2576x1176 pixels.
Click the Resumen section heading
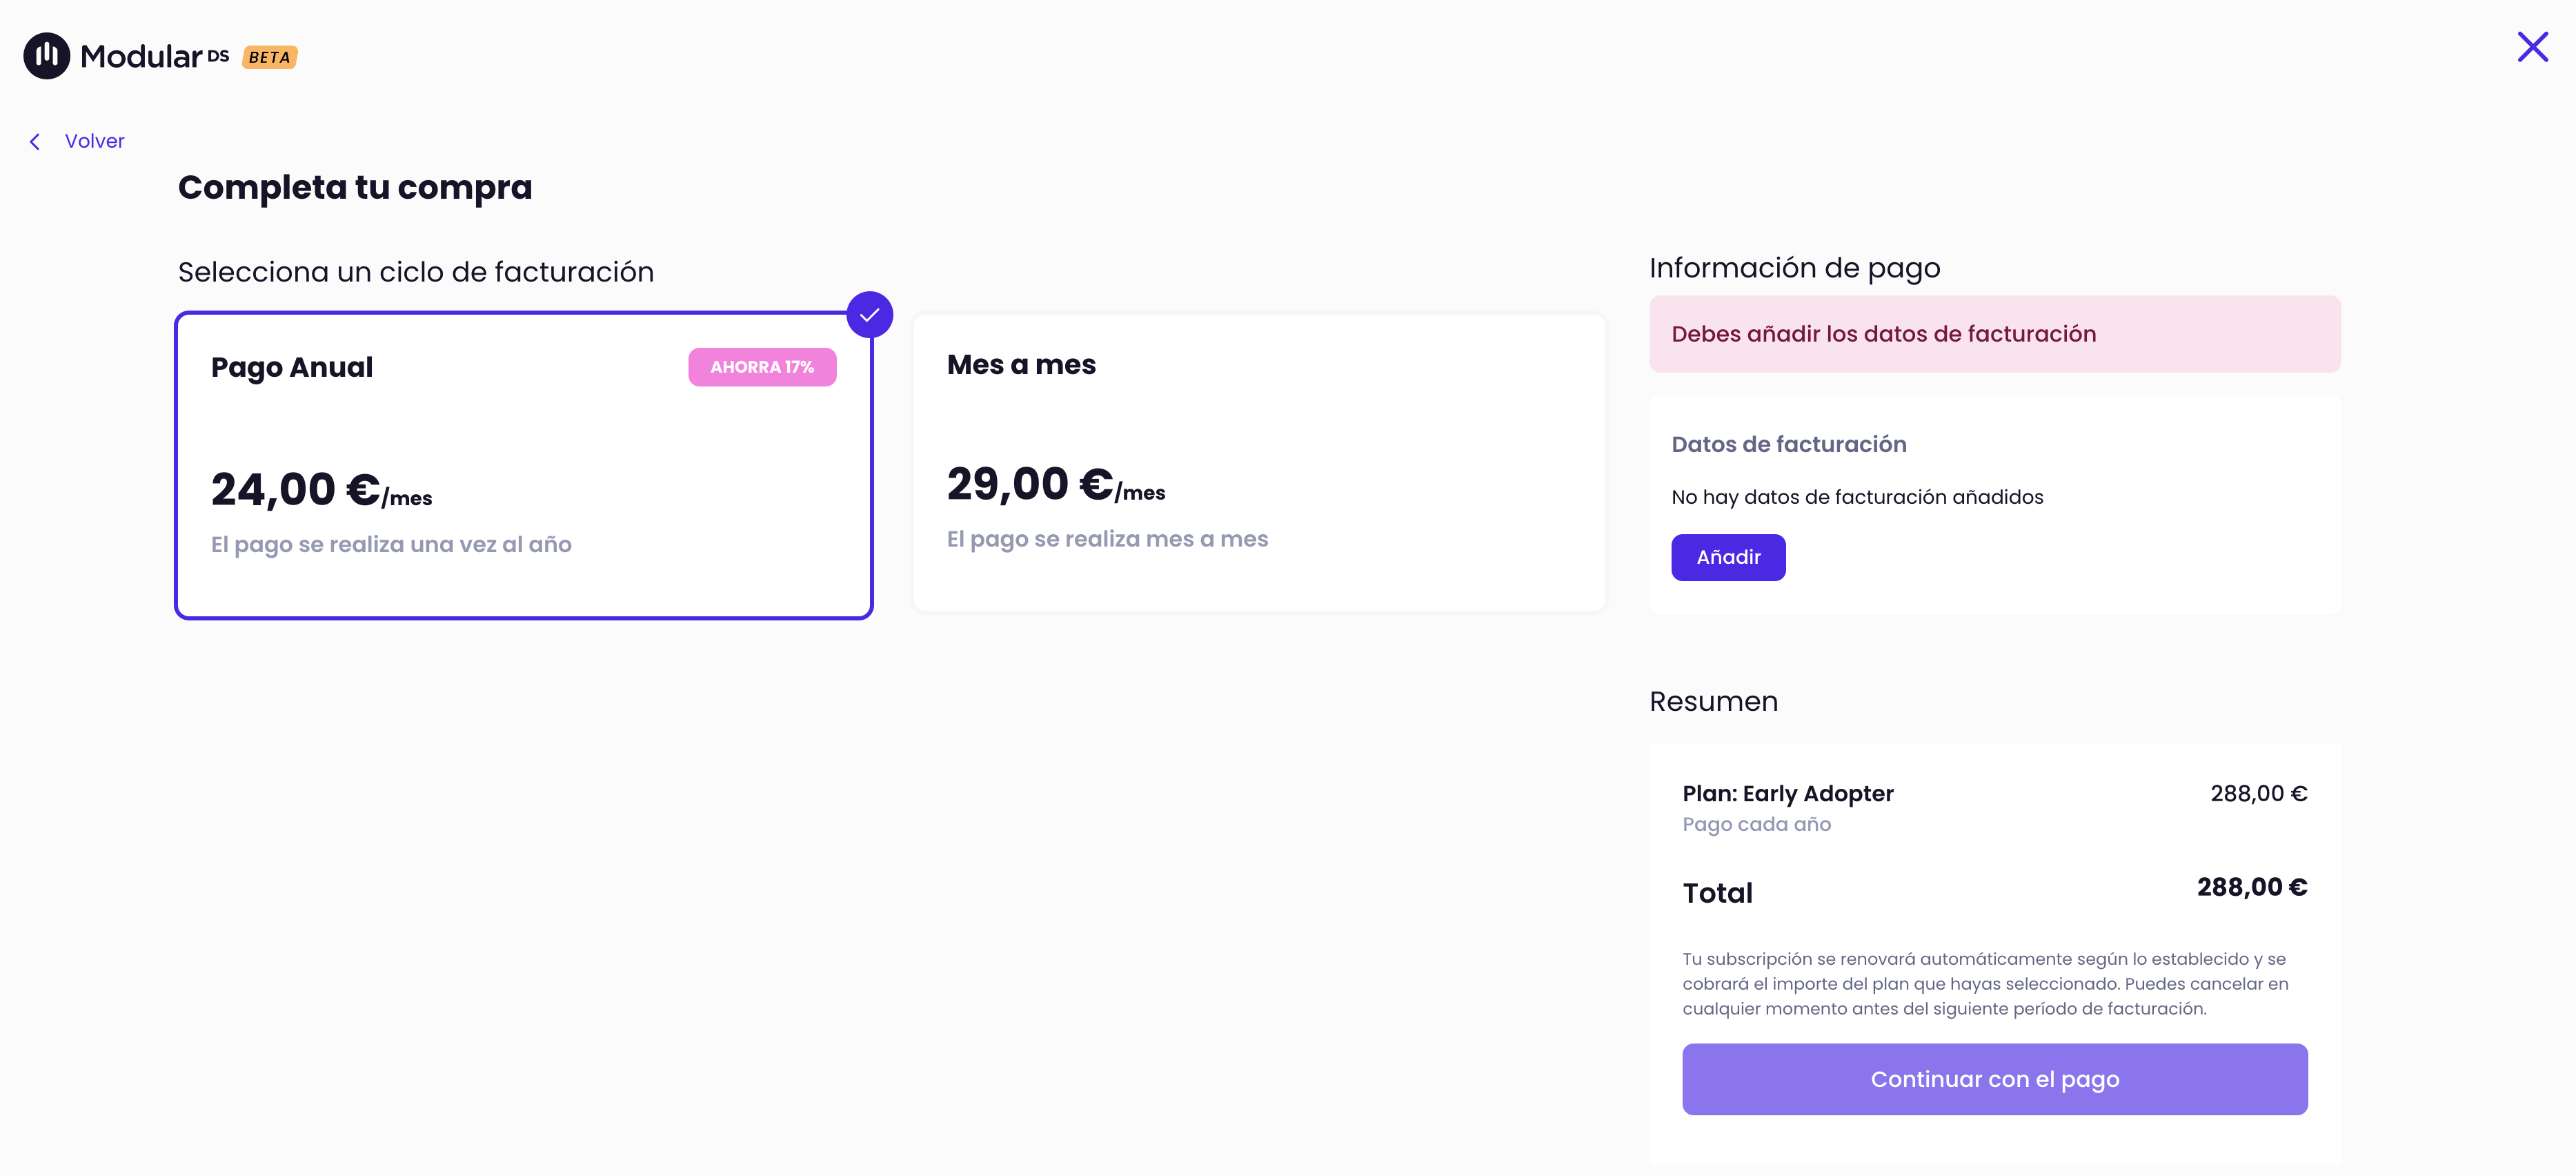pos(1713,701)
